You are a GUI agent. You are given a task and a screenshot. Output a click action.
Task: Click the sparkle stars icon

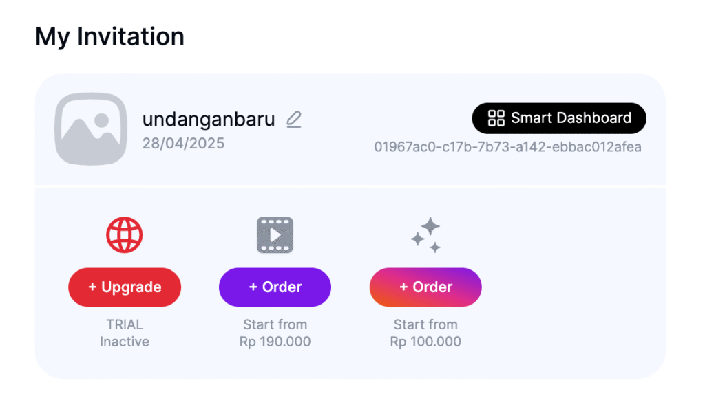click(425, 234)
